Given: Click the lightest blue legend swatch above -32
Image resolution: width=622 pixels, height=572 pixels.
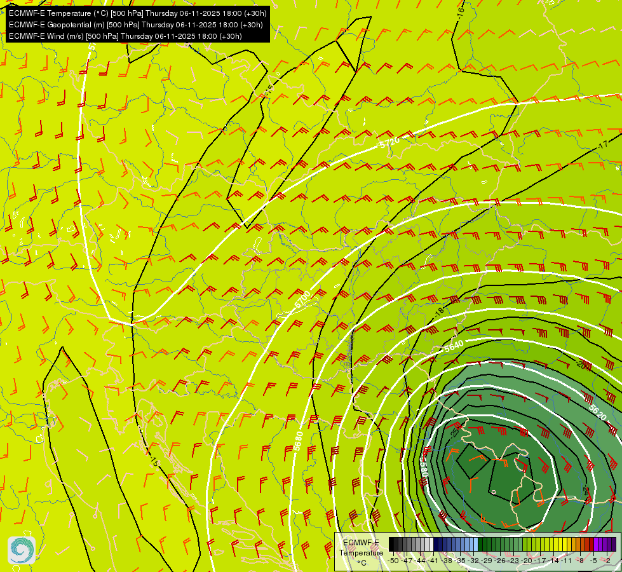Looking at the screenshot, I should coord(476,544).
